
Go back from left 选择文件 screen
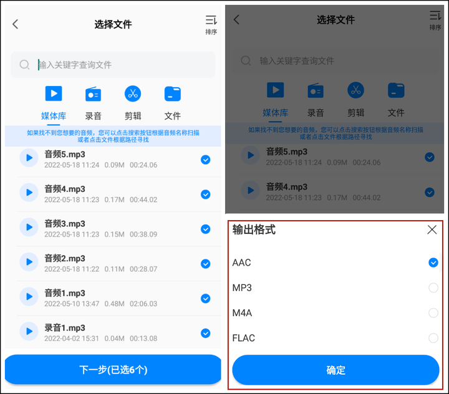(16, 24)
